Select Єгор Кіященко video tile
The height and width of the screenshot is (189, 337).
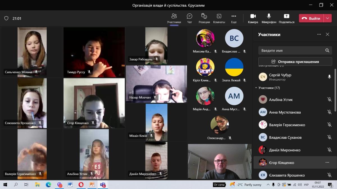click(94, 103)
